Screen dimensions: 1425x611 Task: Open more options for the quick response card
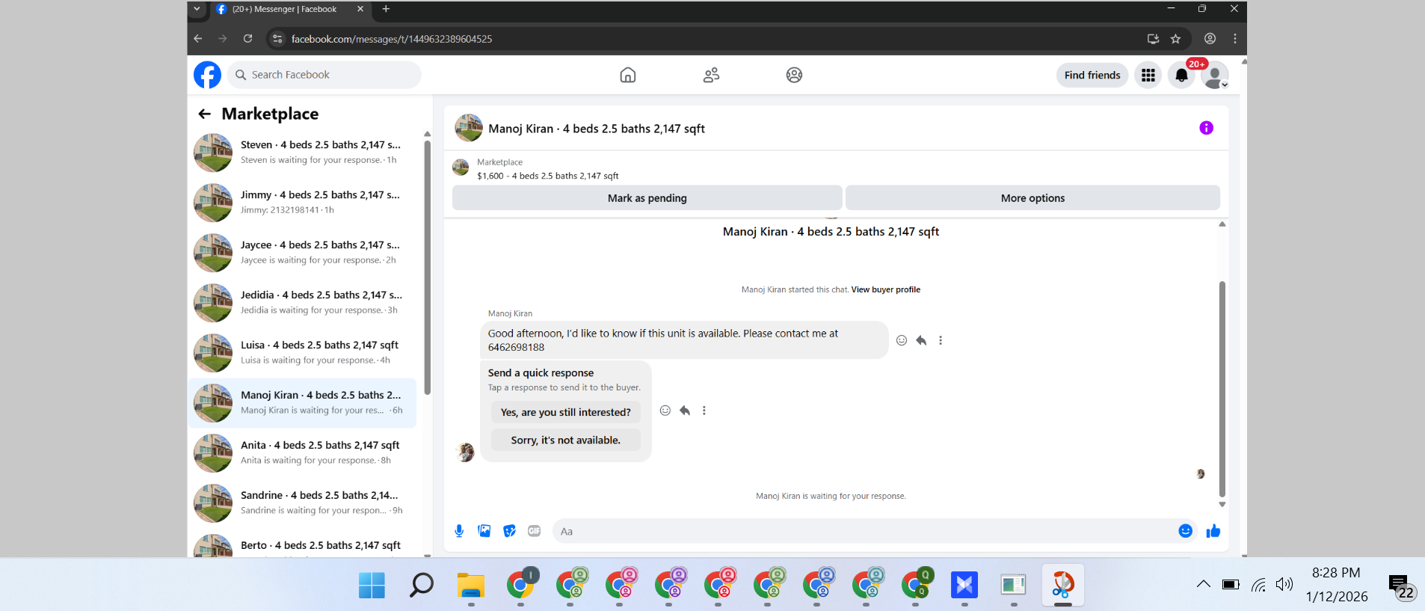[x=704, y=411]
